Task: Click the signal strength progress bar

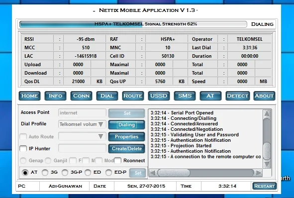Action: pyautogui.click(x=133, y=24)
